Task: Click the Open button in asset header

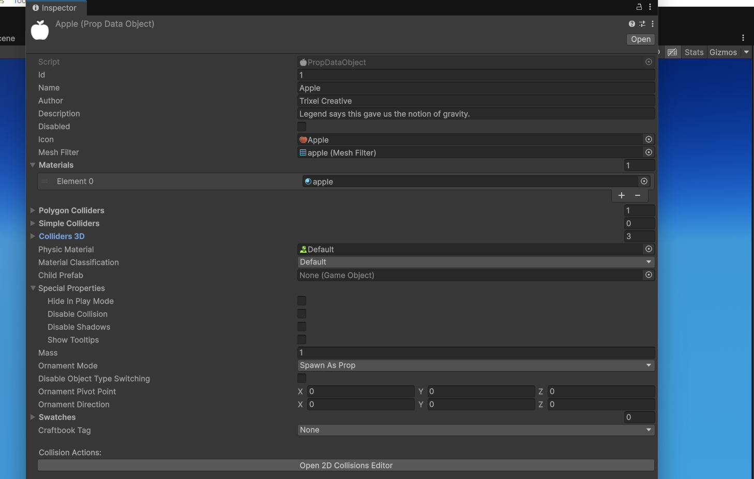Action: point(641,39)
